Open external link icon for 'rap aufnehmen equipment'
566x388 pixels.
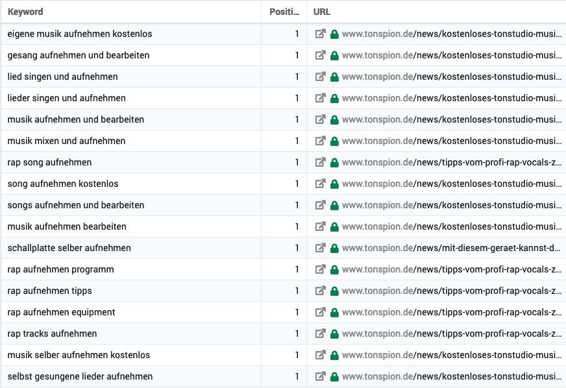[x=320, y=312]
